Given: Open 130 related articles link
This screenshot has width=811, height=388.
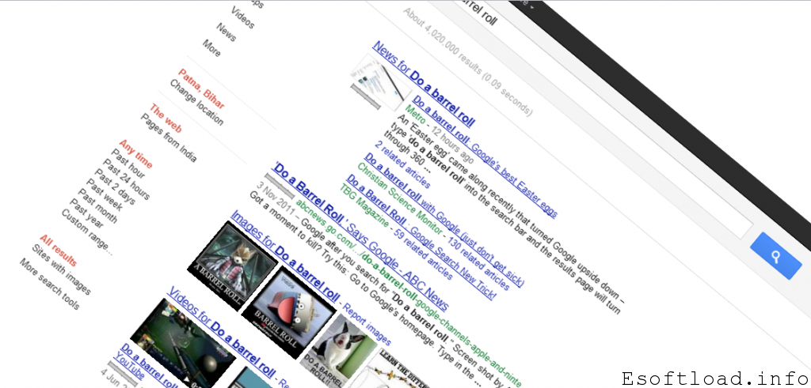Looking at the screenshot, I should click(478, 265).
